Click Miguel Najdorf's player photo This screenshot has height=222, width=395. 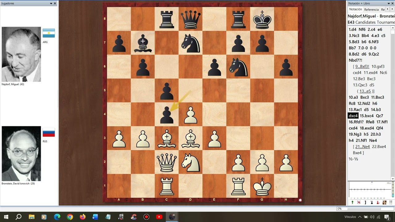21,54
